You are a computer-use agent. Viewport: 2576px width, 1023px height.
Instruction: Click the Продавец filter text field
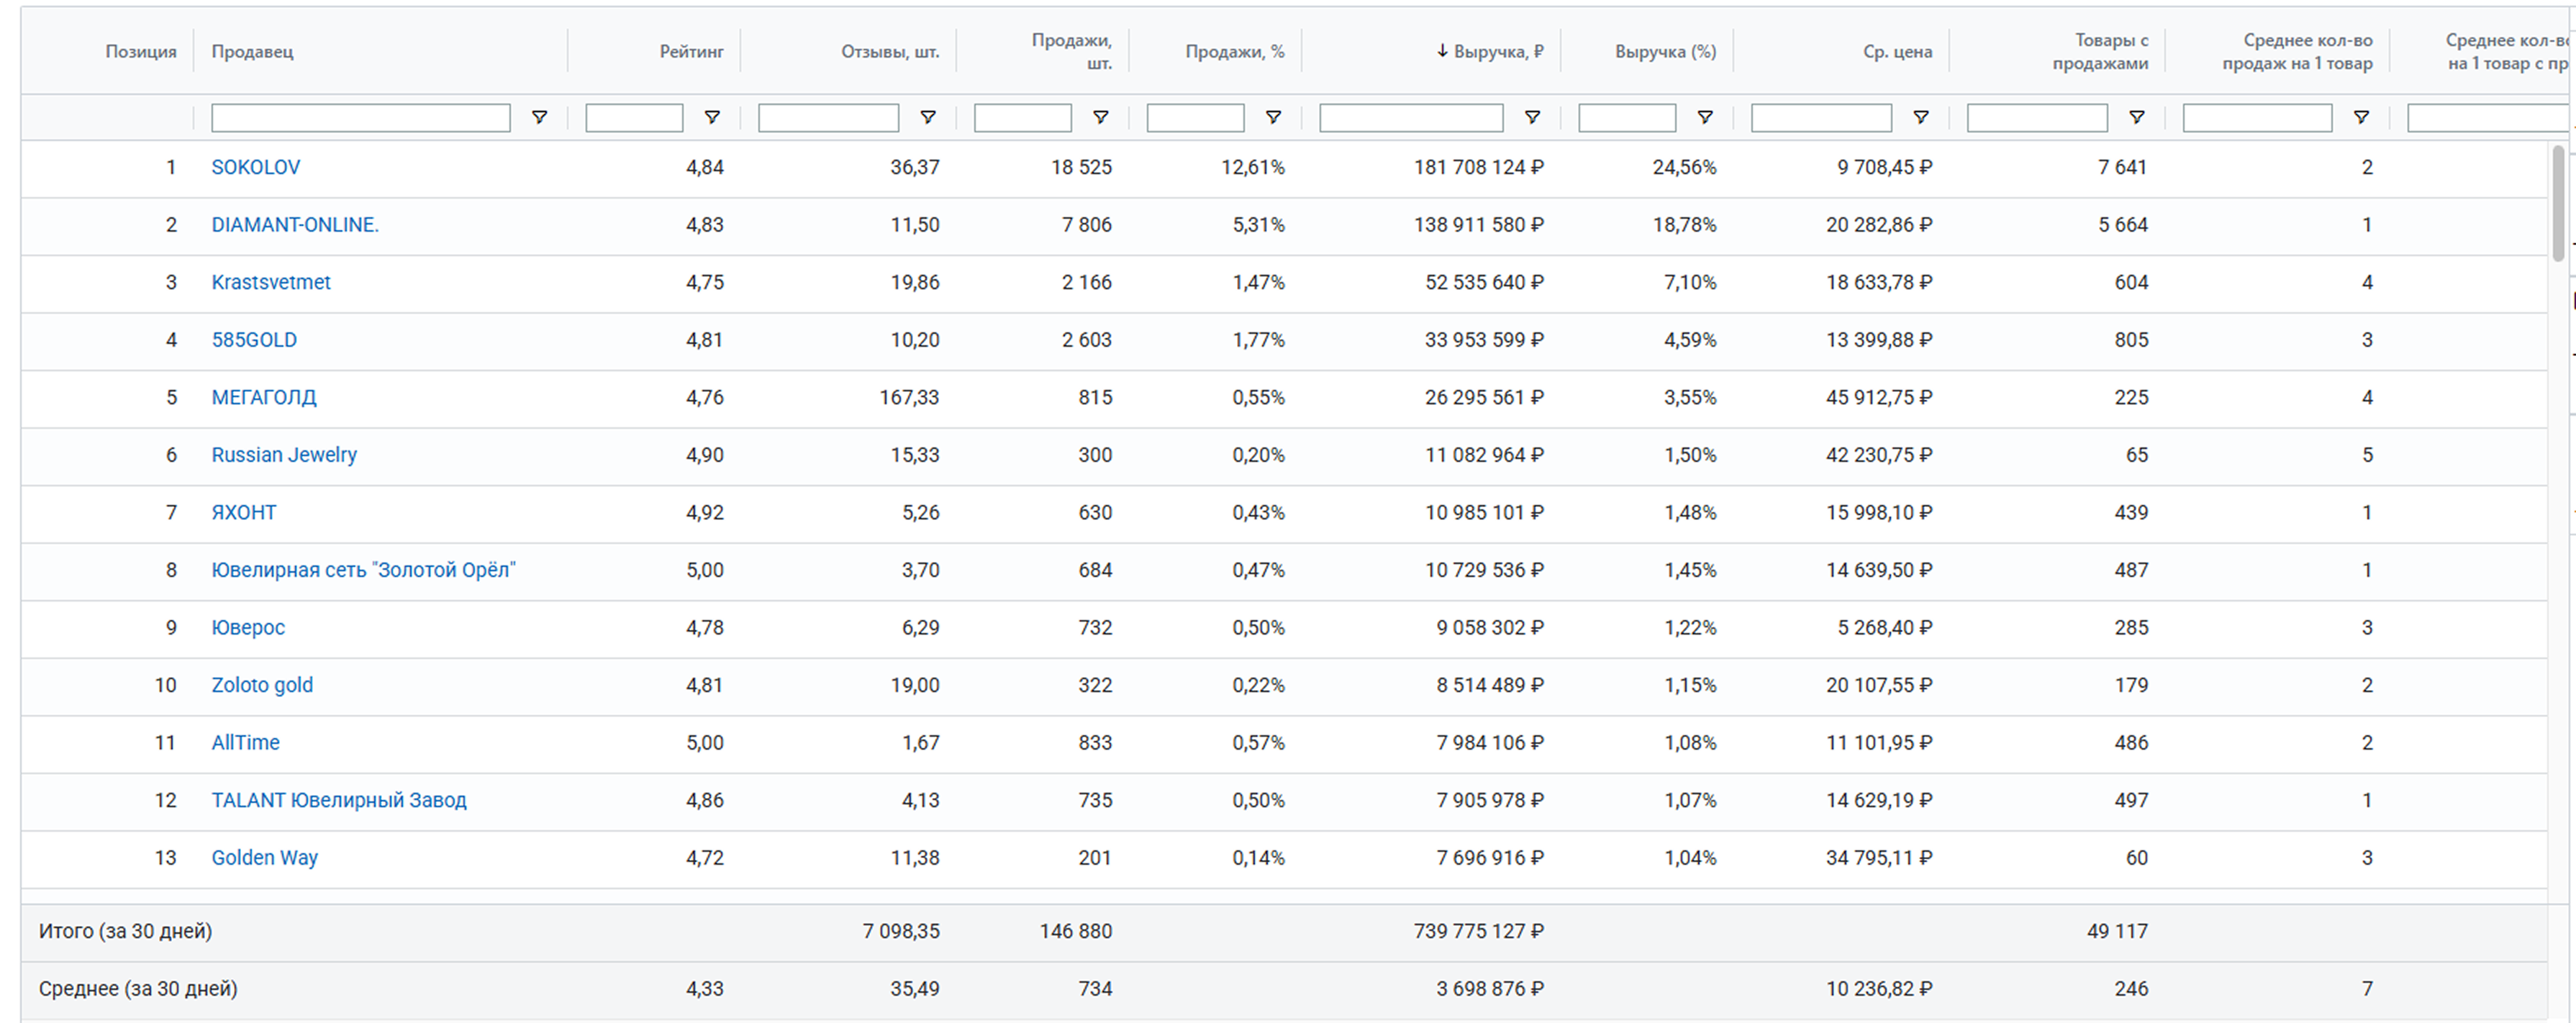tap(360, 118)
